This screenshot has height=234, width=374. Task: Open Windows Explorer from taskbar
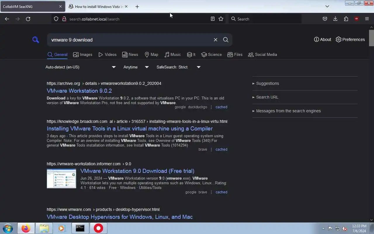44,228
